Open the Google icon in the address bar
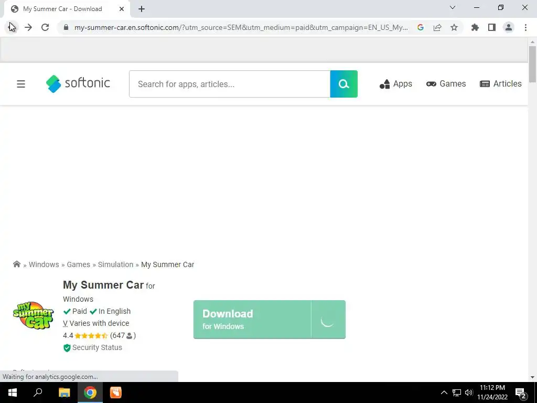 421,27
